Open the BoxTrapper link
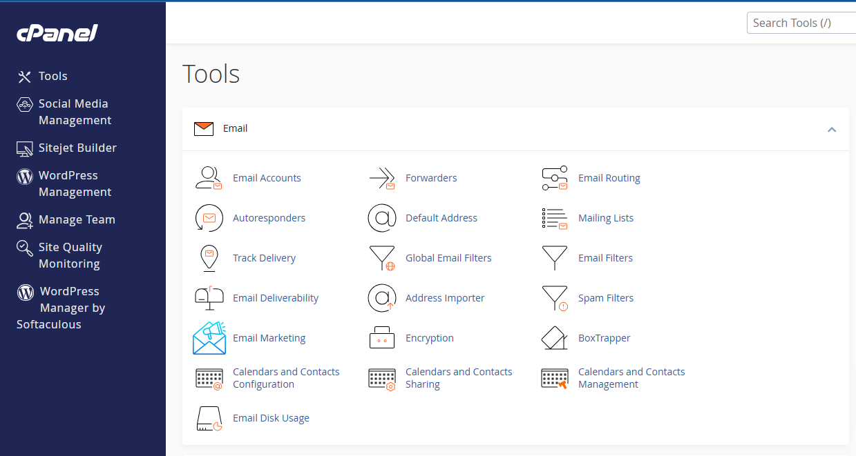 (x=605, y=338)
